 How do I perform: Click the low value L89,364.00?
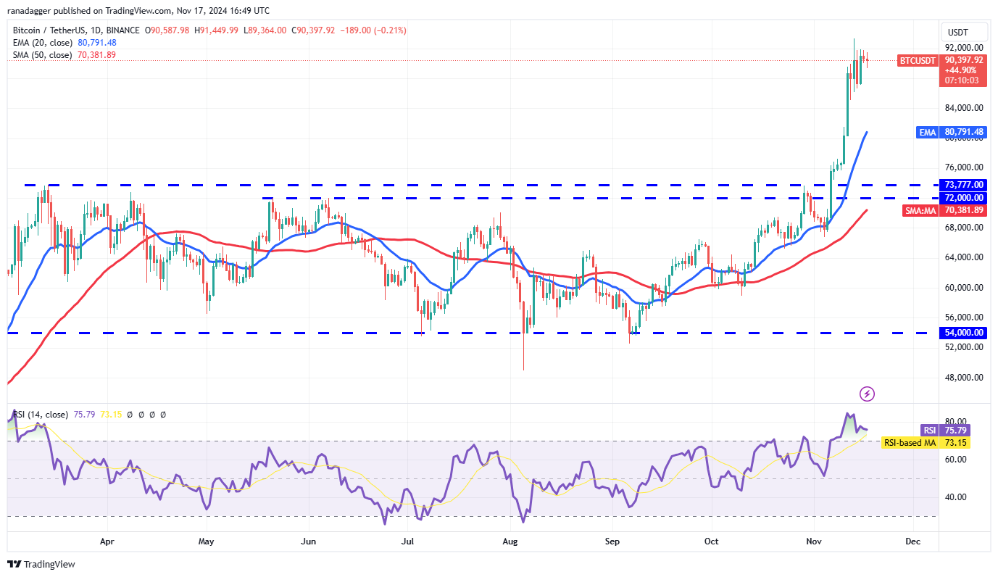click(265, 30)
